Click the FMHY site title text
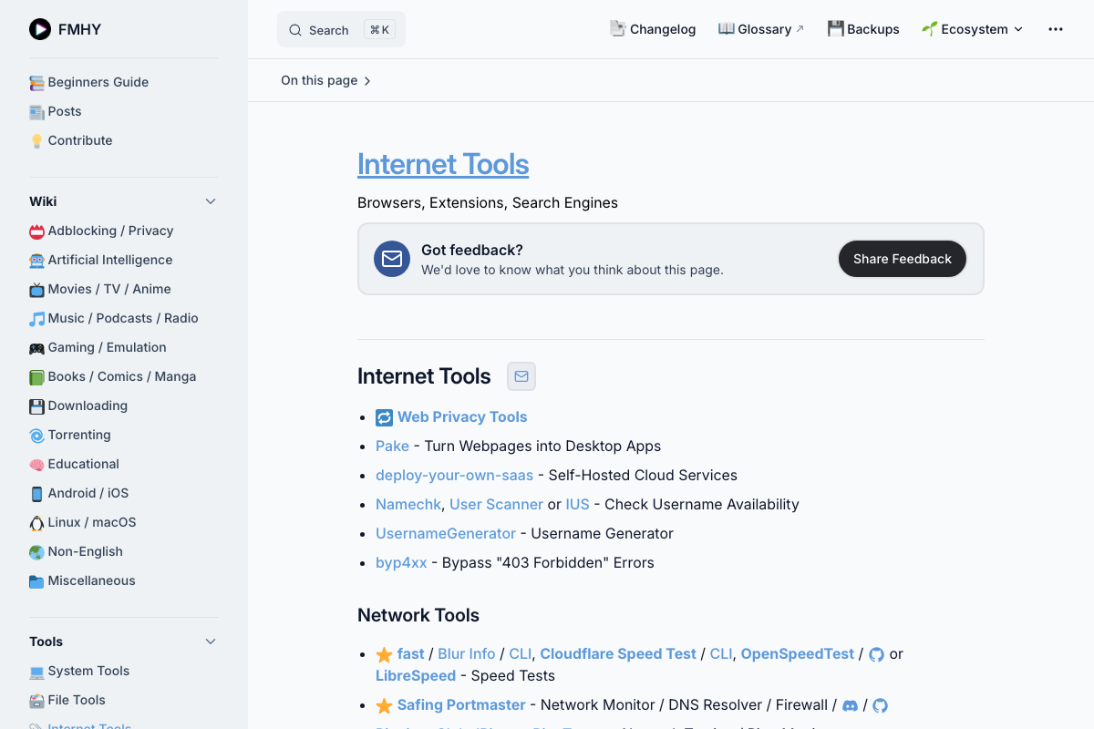 [79, 29]
